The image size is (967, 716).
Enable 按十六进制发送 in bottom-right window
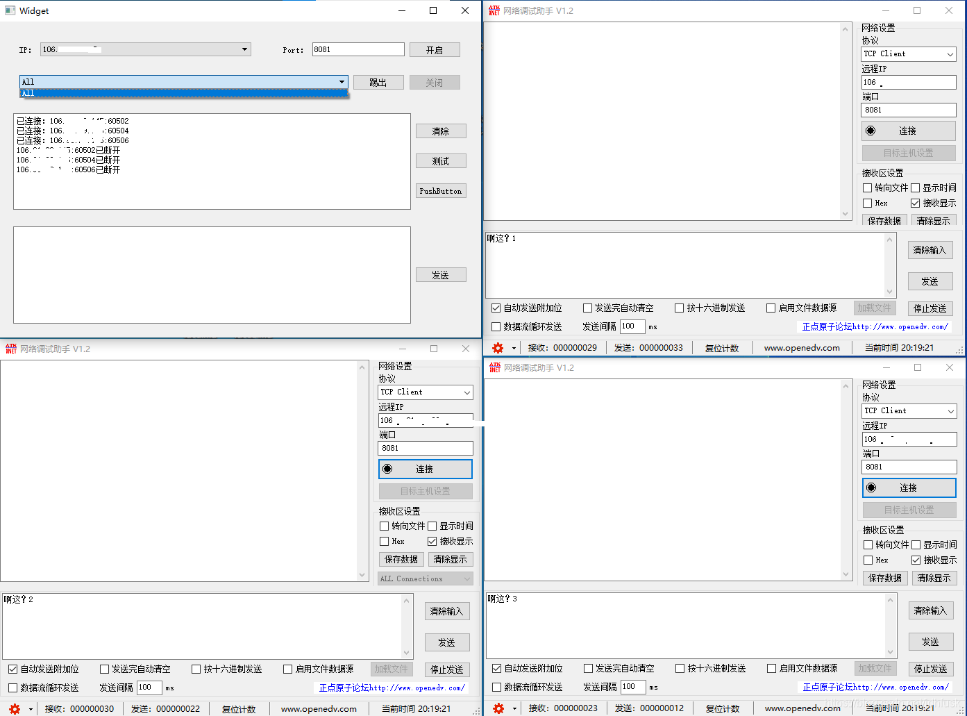click(x=680, y=668)
